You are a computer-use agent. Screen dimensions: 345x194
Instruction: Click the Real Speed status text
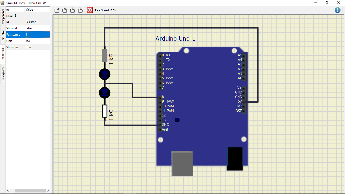105,10
